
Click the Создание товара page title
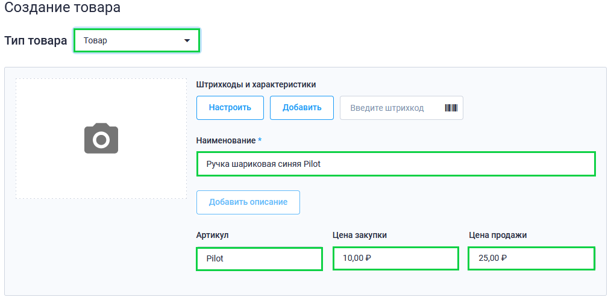pyautogui.click(x=62, y=8)
